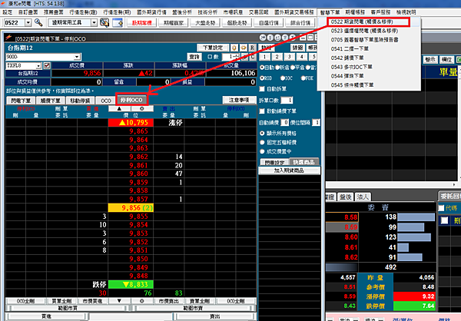Click the green icon right of 欄位 button
Image resolution: width=461 pixels, height=321 pixels.
point(459,60)
